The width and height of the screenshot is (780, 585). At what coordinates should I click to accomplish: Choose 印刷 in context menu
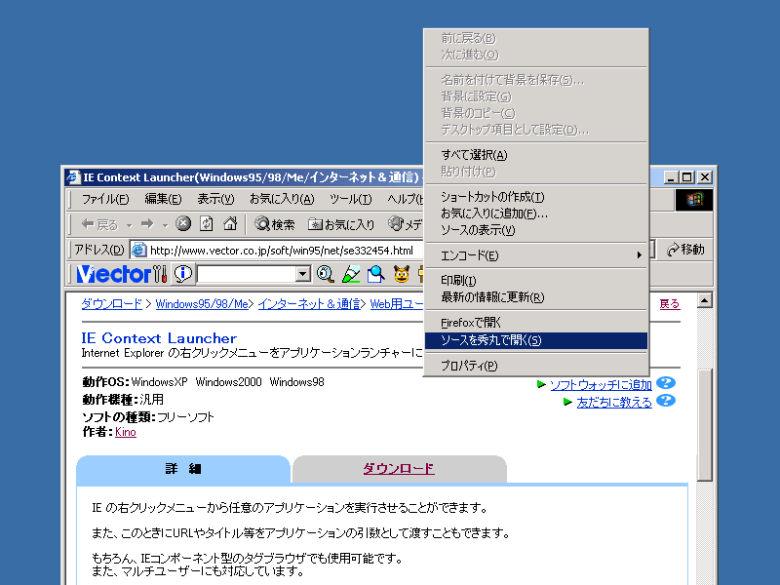click(x=535, y=281)
